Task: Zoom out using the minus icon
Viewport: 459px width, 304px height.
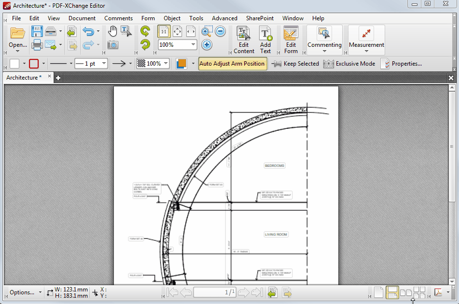Action: [x=220, y=31]
